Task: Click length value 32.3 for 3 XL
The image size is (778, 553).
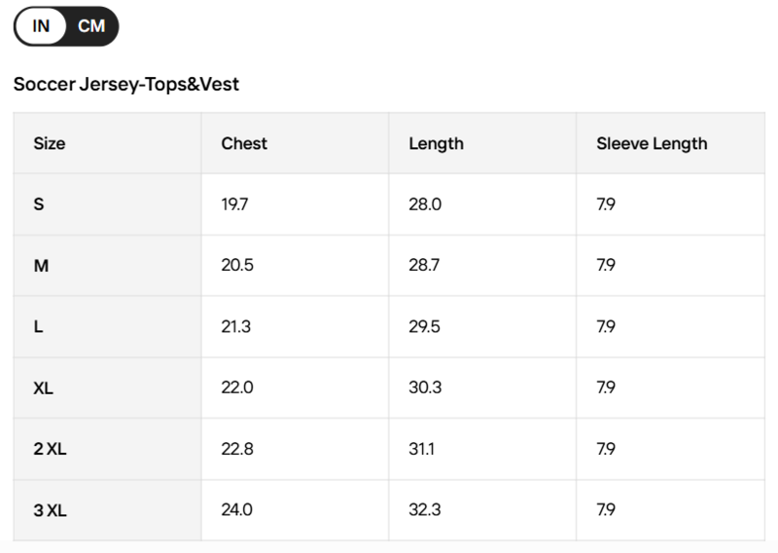Action: click(425, 510)
